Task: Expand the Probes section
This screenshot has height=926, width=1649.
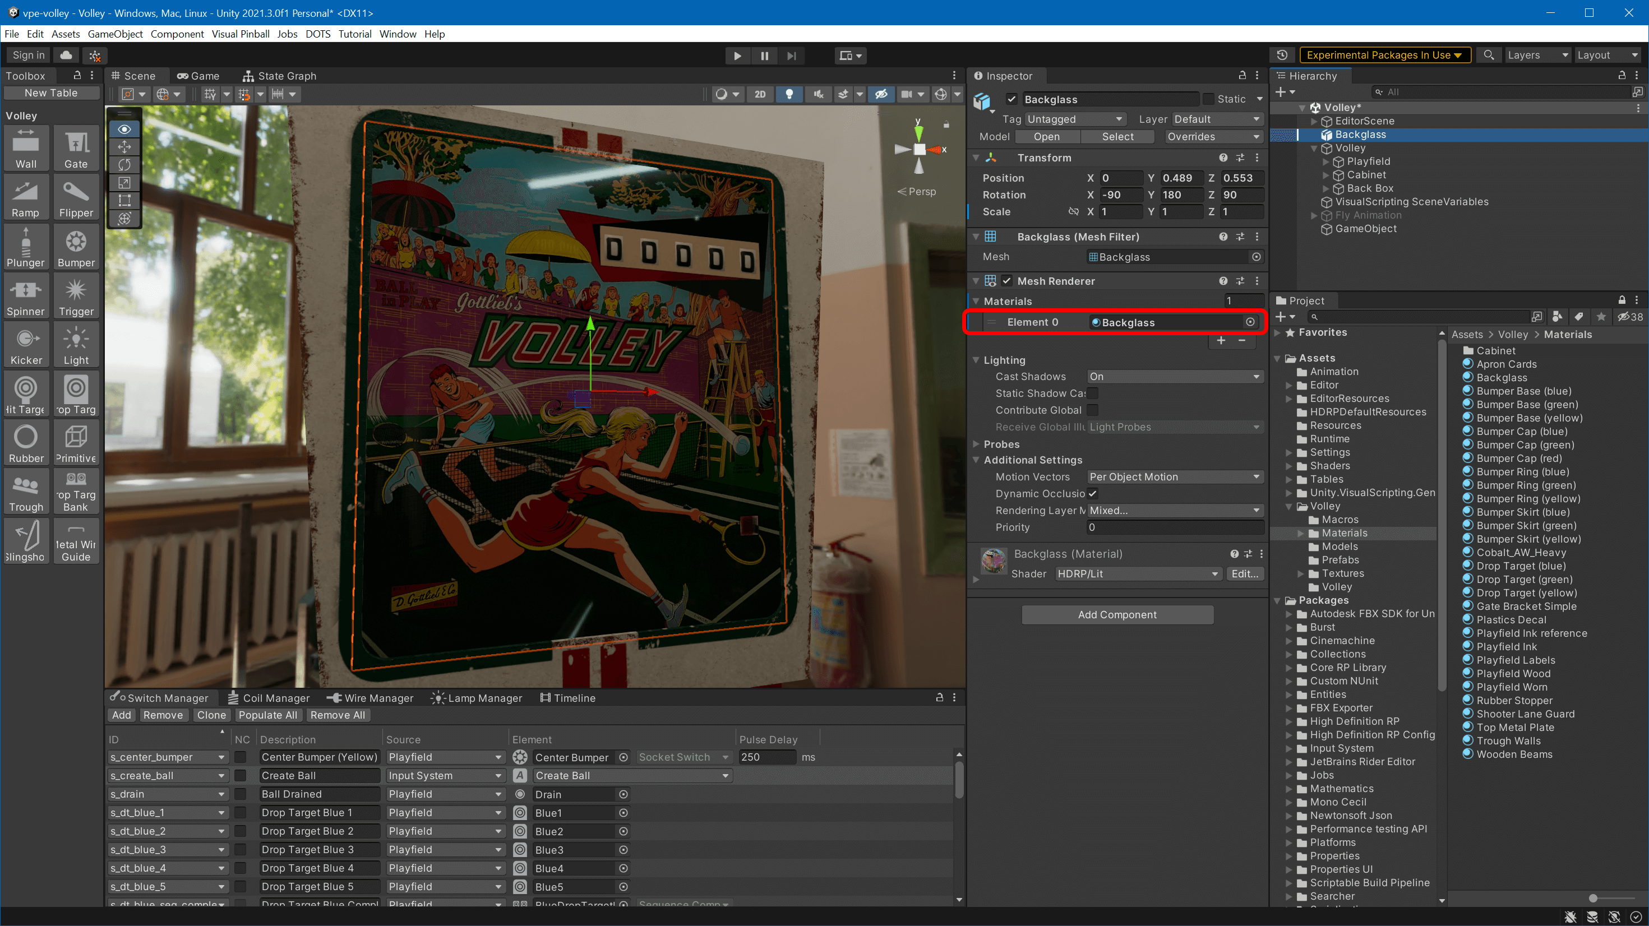Action: coord(976,444)
